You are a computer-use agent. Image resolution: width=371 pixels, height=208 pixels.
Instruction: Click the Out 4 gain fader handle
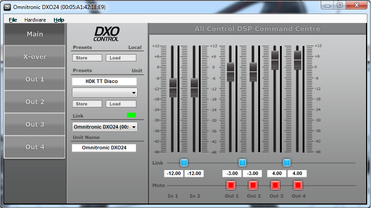pos(298,60)
